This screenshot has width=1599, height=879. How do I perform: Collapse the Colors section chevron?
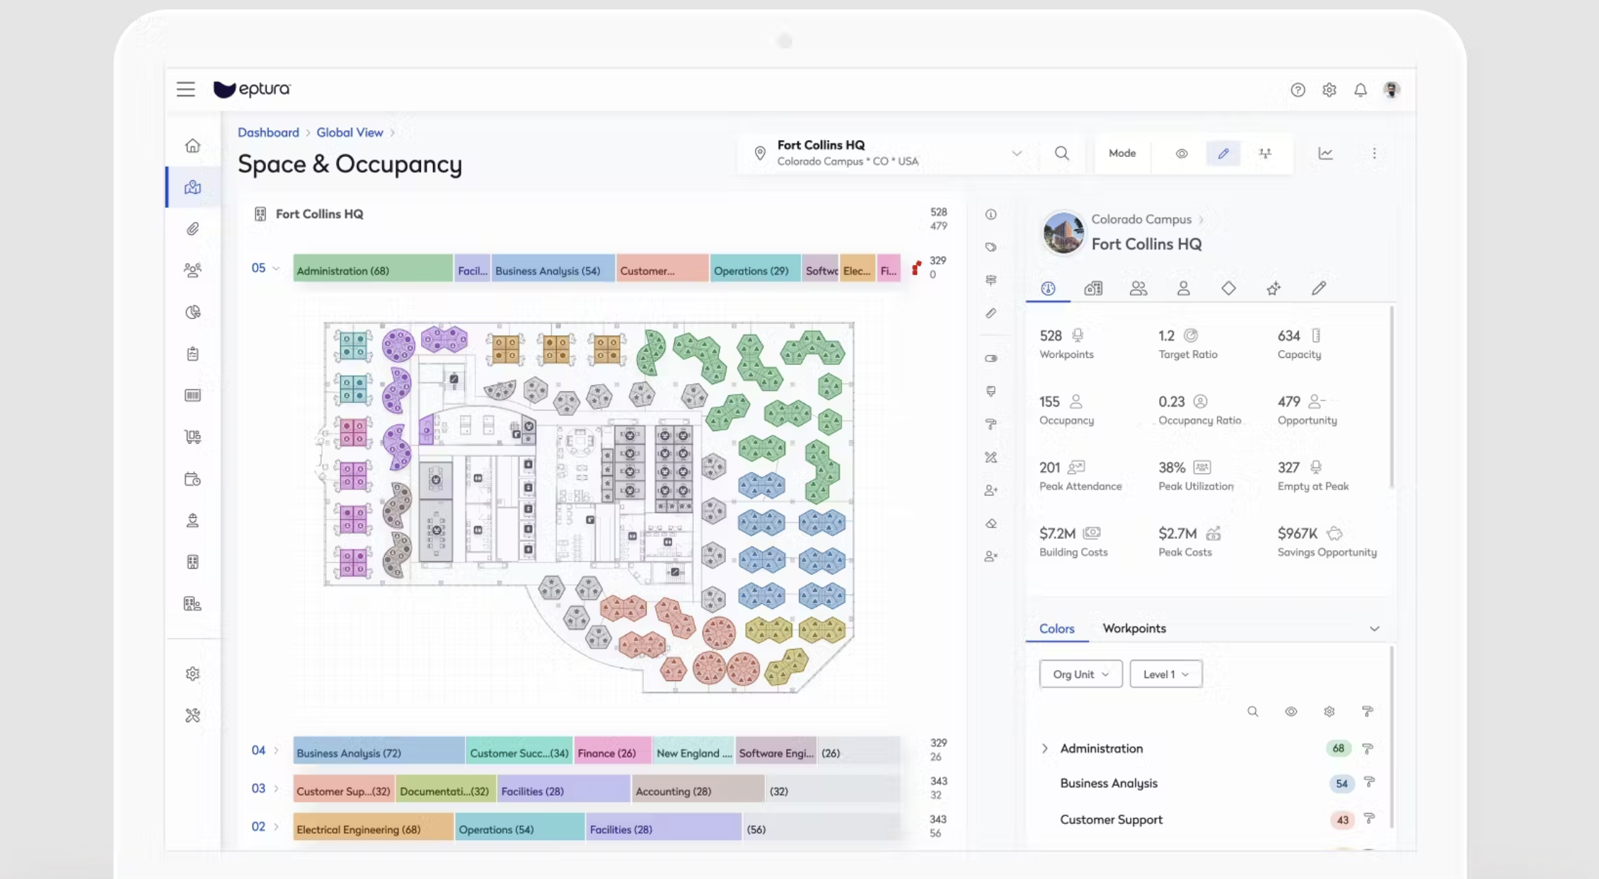(1374, 629)
